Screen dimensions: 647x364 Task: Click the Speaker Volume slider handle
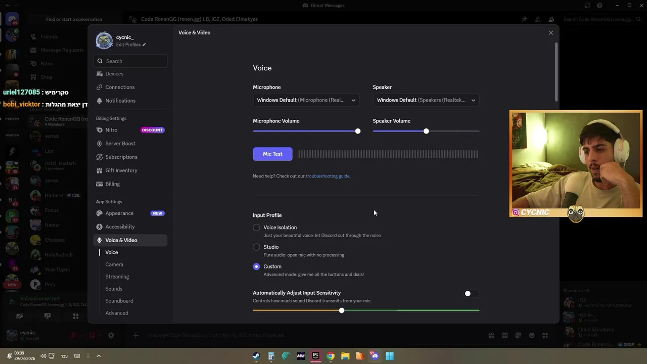point(426,131)
